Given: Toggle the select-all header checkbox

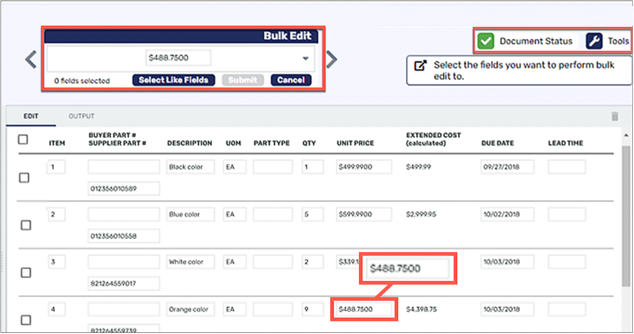Looking at the screenshot, I should click(x=23, y=139).
